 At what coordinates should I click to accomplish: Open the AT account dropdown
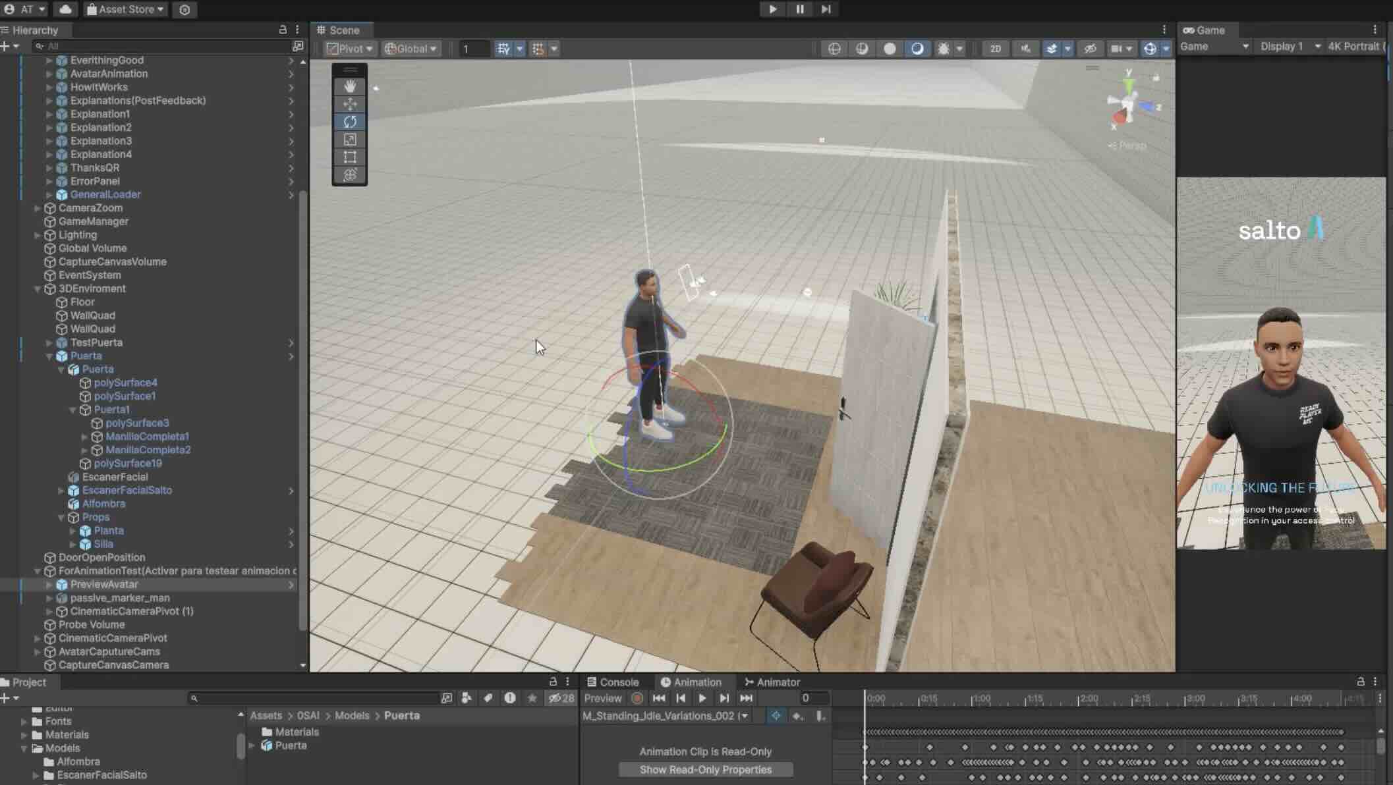click(26, 9)
